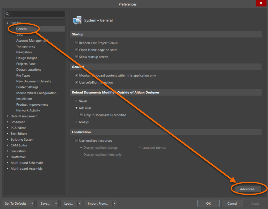The image size is (268, 209).
Task: Open the Printer Settings page
Action: tap(27, 87)
